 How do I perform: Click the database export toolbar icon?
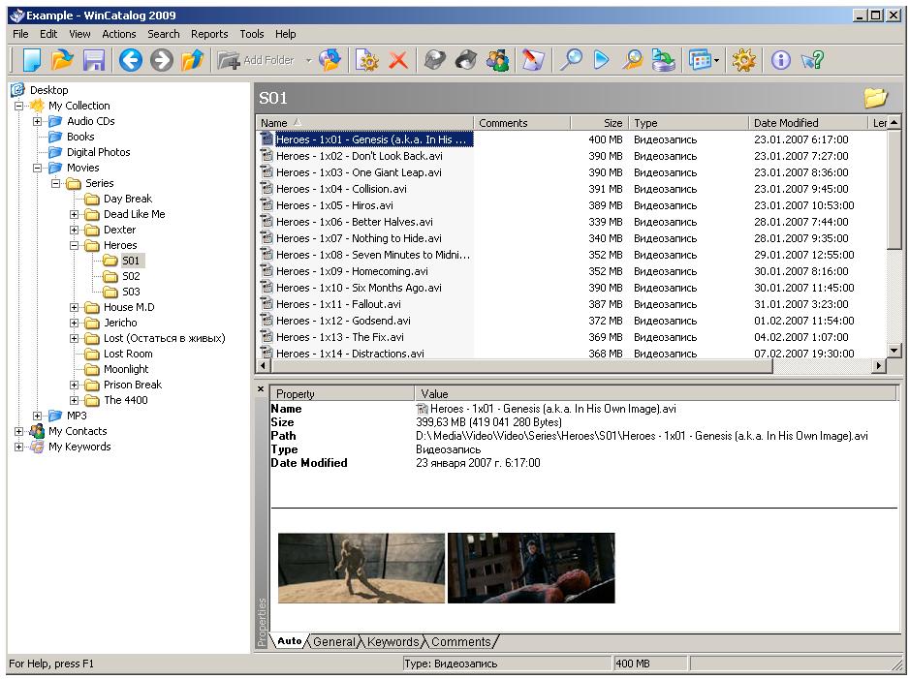point(663,60)
